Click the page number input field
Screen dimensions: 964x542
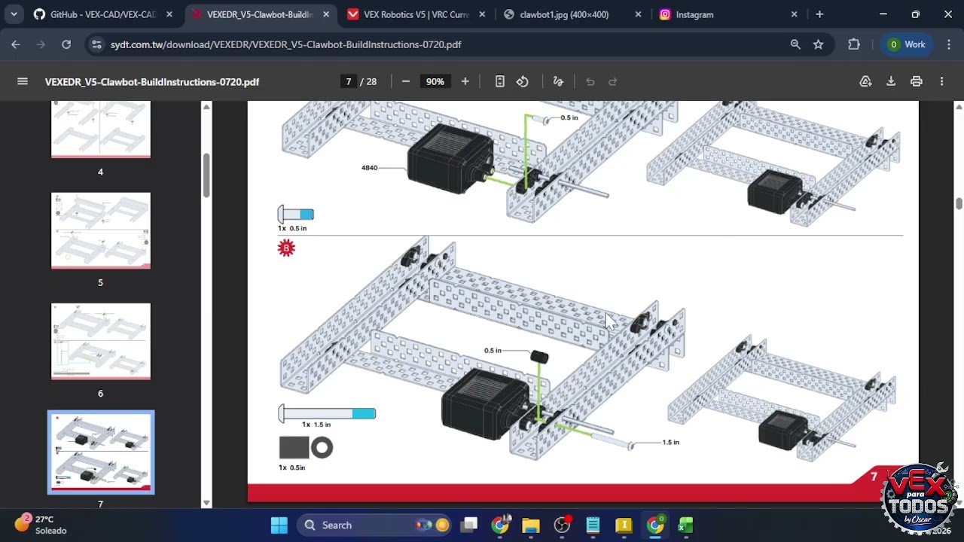point(348,81)
